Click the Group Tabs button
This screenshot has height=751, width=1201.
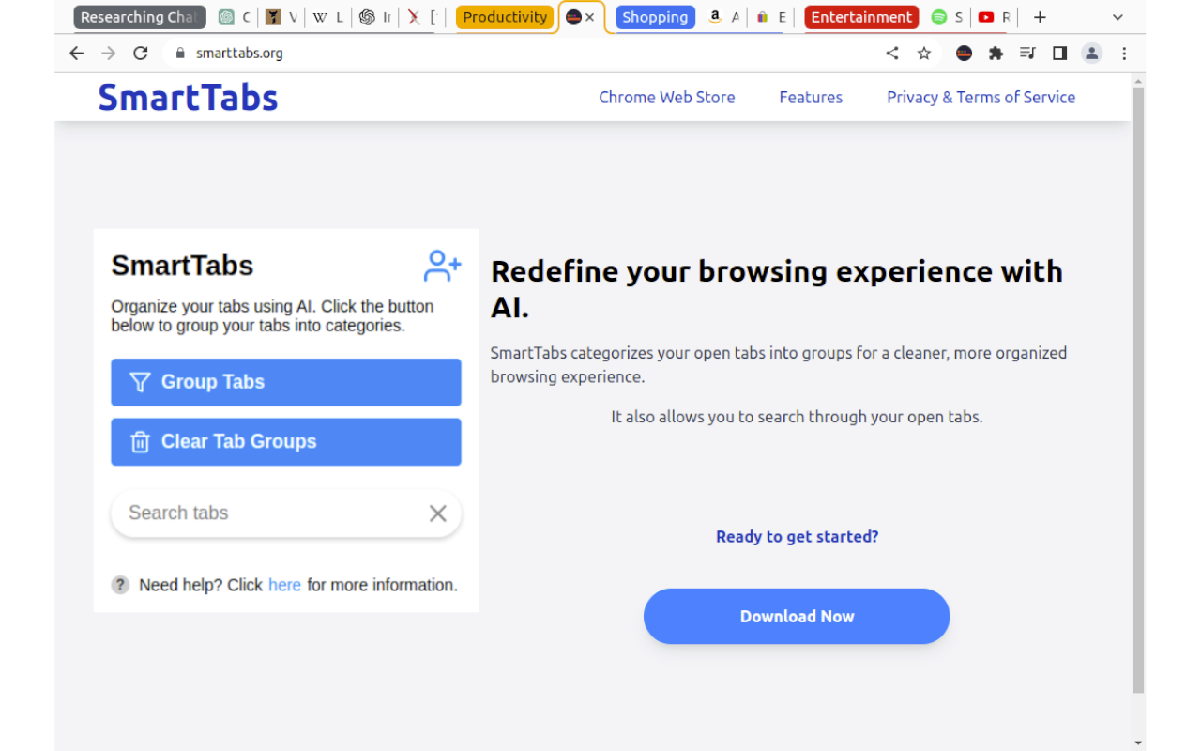[286, 382]
